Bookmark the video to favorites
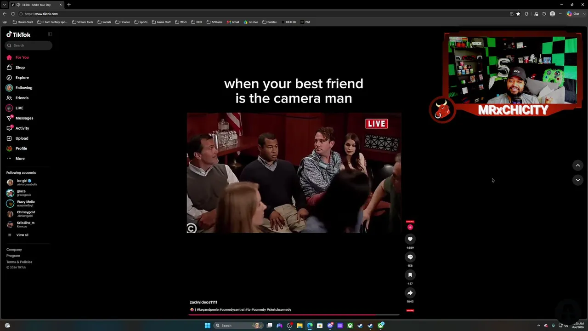This screenshot has height=331, width=588. (x=410, y=275)
